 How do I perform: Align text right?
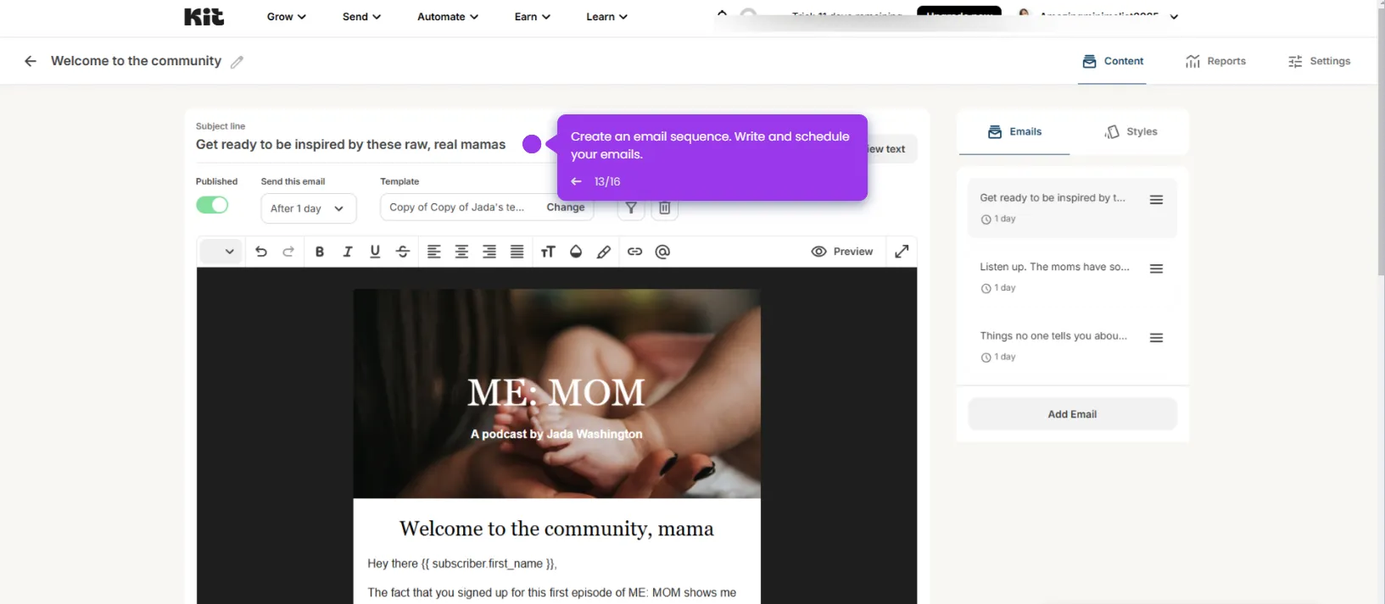click(x=489, y=252)
